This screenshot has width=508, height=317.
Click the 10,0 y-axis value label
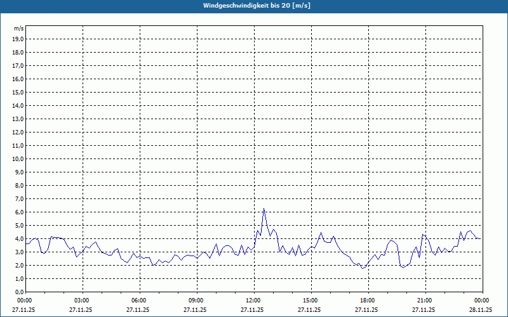point(18,158)
